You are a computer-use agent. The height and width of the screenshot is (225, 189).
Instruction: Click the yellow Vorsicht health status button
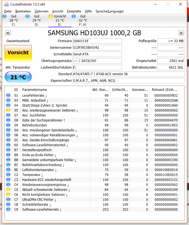pyautogui.click(x=18, y=53)
